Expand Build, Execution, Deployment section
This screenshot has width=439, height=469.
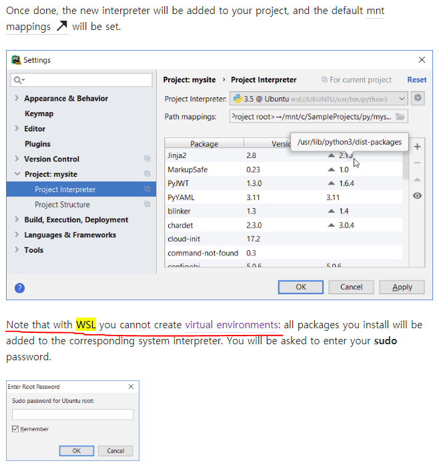pyautogui.click(x=17, y=219)
